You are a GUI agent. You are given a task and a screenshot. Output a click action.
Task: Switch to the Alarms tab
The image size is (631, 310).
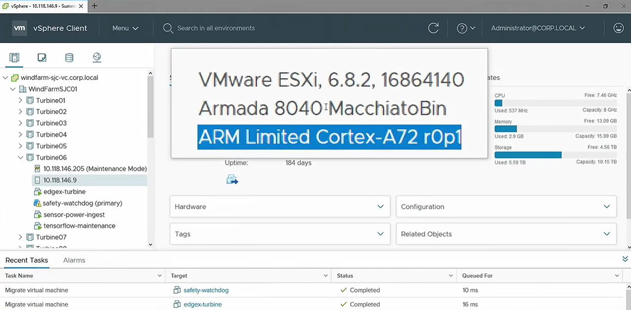tap(74, 260)
